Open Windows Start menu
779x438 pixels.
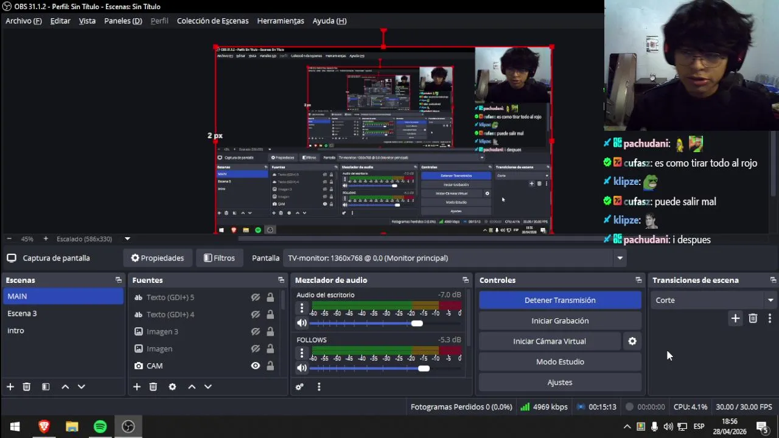15,426
